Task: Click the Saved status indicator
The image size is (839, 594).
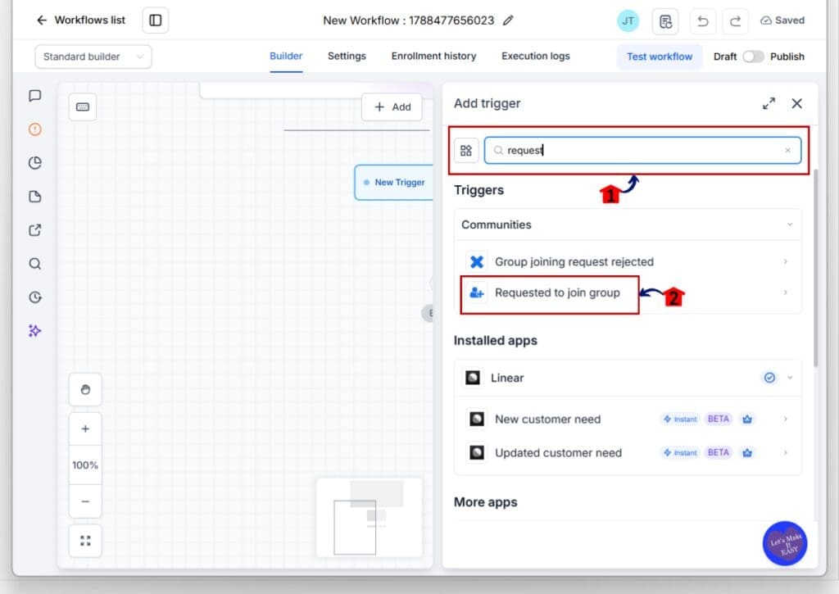Action: click(782, 20)
